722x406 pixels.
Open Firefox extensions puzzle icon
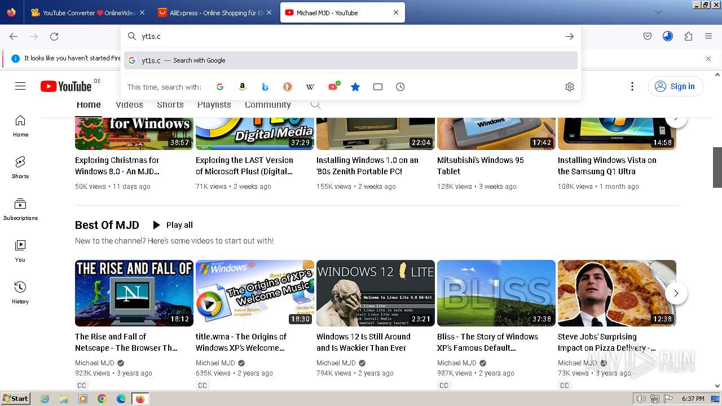coord(688,36)
